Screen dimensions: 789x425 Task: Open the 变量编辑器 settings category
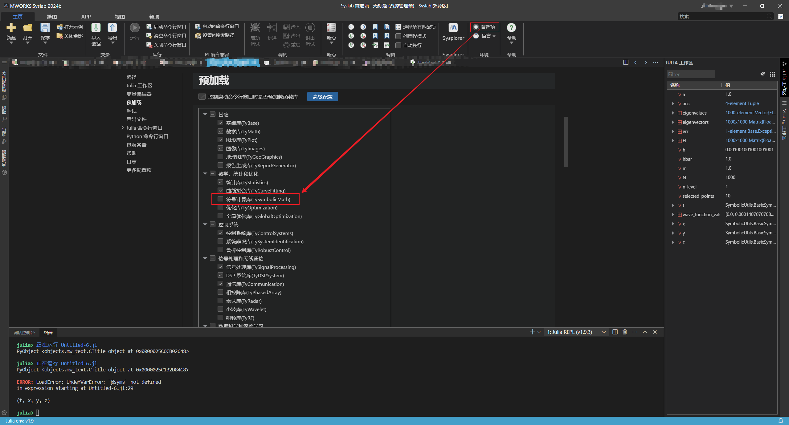[x=139, y=94]
